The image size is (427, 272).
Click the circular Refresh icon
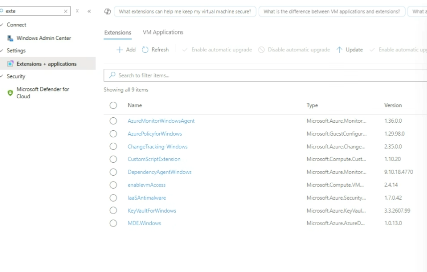[x=145, y=50]
